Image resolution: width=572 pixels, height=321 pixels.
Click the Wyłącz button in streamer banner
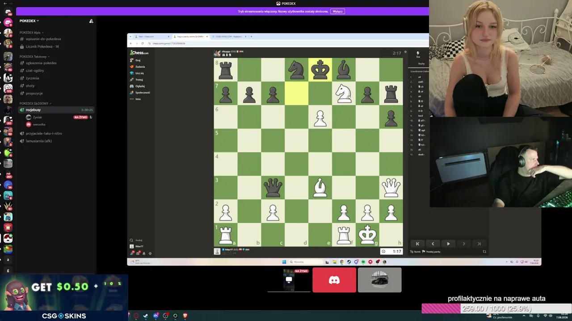click(x=337, y=12)
